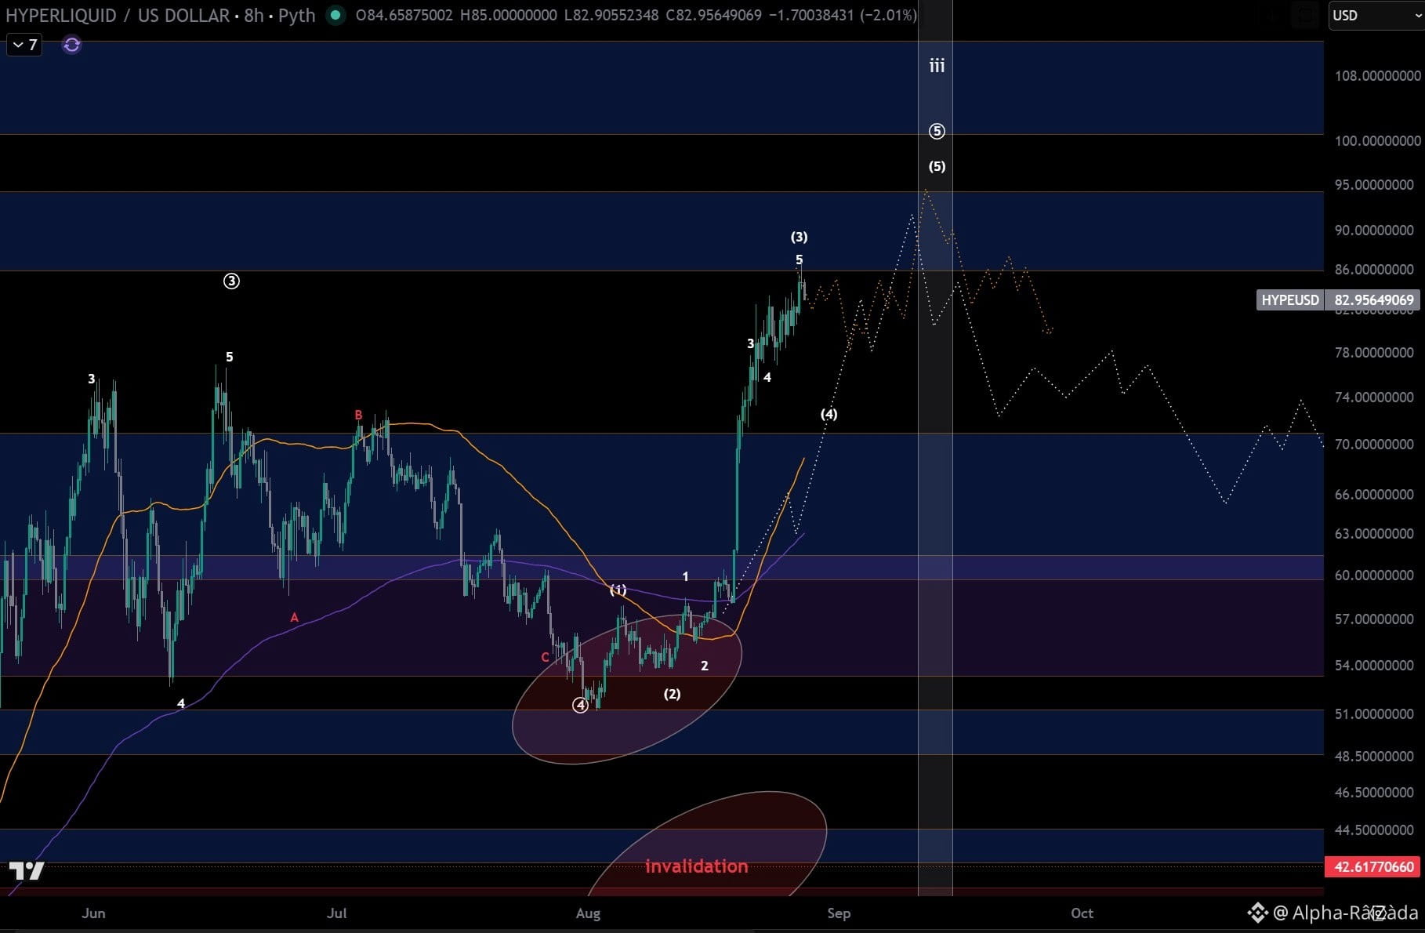Select the red A correction label
The width and height of the screenshot is (1425, 933).
coord(294,618)
